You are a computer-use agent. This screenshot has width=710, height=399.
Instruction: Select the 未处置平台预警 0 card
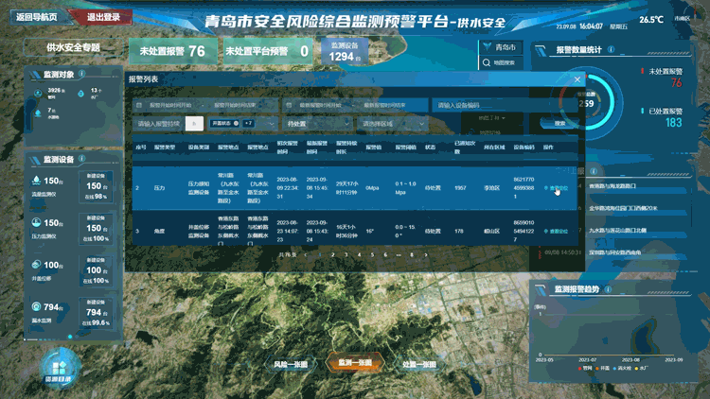(x=268, y=51)
